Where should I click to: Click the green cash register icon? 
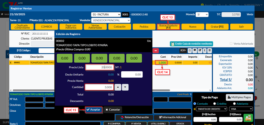tap(248, 118)
